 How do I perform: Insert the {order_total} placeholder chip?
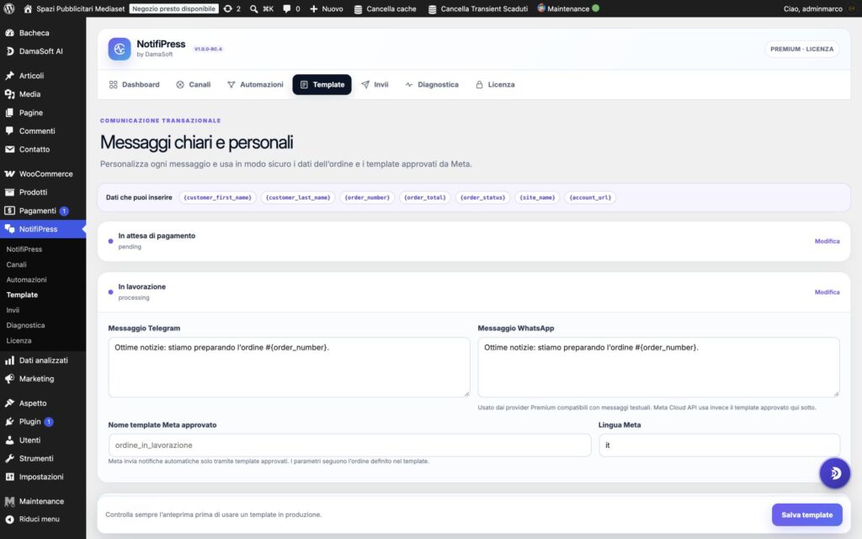[x=425, y=197]
